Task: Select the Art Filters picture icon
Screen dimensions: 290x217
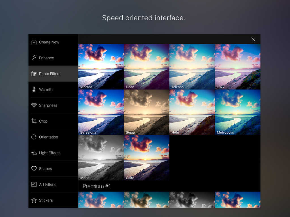Action: [34, 185]
